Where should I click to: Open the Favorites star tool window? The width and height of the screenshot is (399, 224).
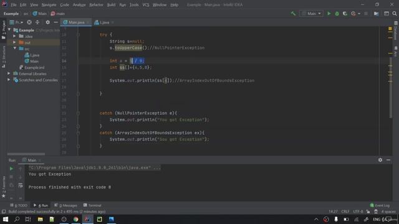(x=4, y=187)
